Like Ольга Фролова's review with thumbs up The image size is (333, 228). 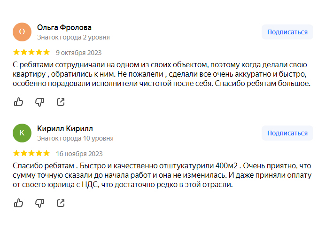[18, 102]
